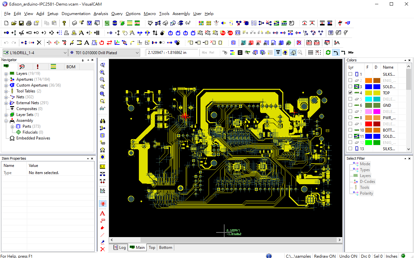
Task: Open the BOM tab in Navigator
Action: (x=71, y=67)
